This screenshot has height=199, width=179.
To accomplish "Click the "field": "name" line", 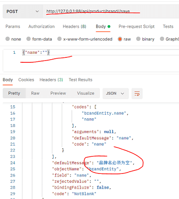I will click(x=72, y=175).
